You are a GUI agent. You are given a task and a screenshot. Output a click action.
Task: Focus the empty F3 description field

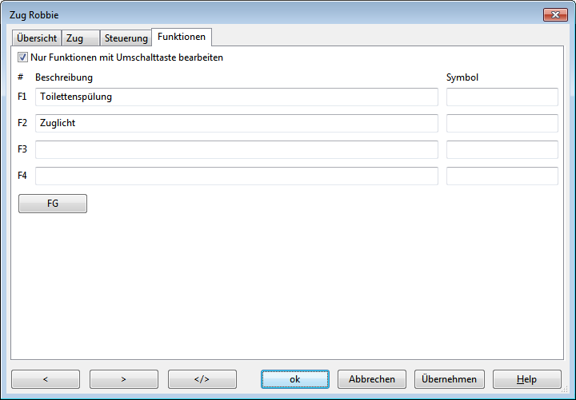236,149
